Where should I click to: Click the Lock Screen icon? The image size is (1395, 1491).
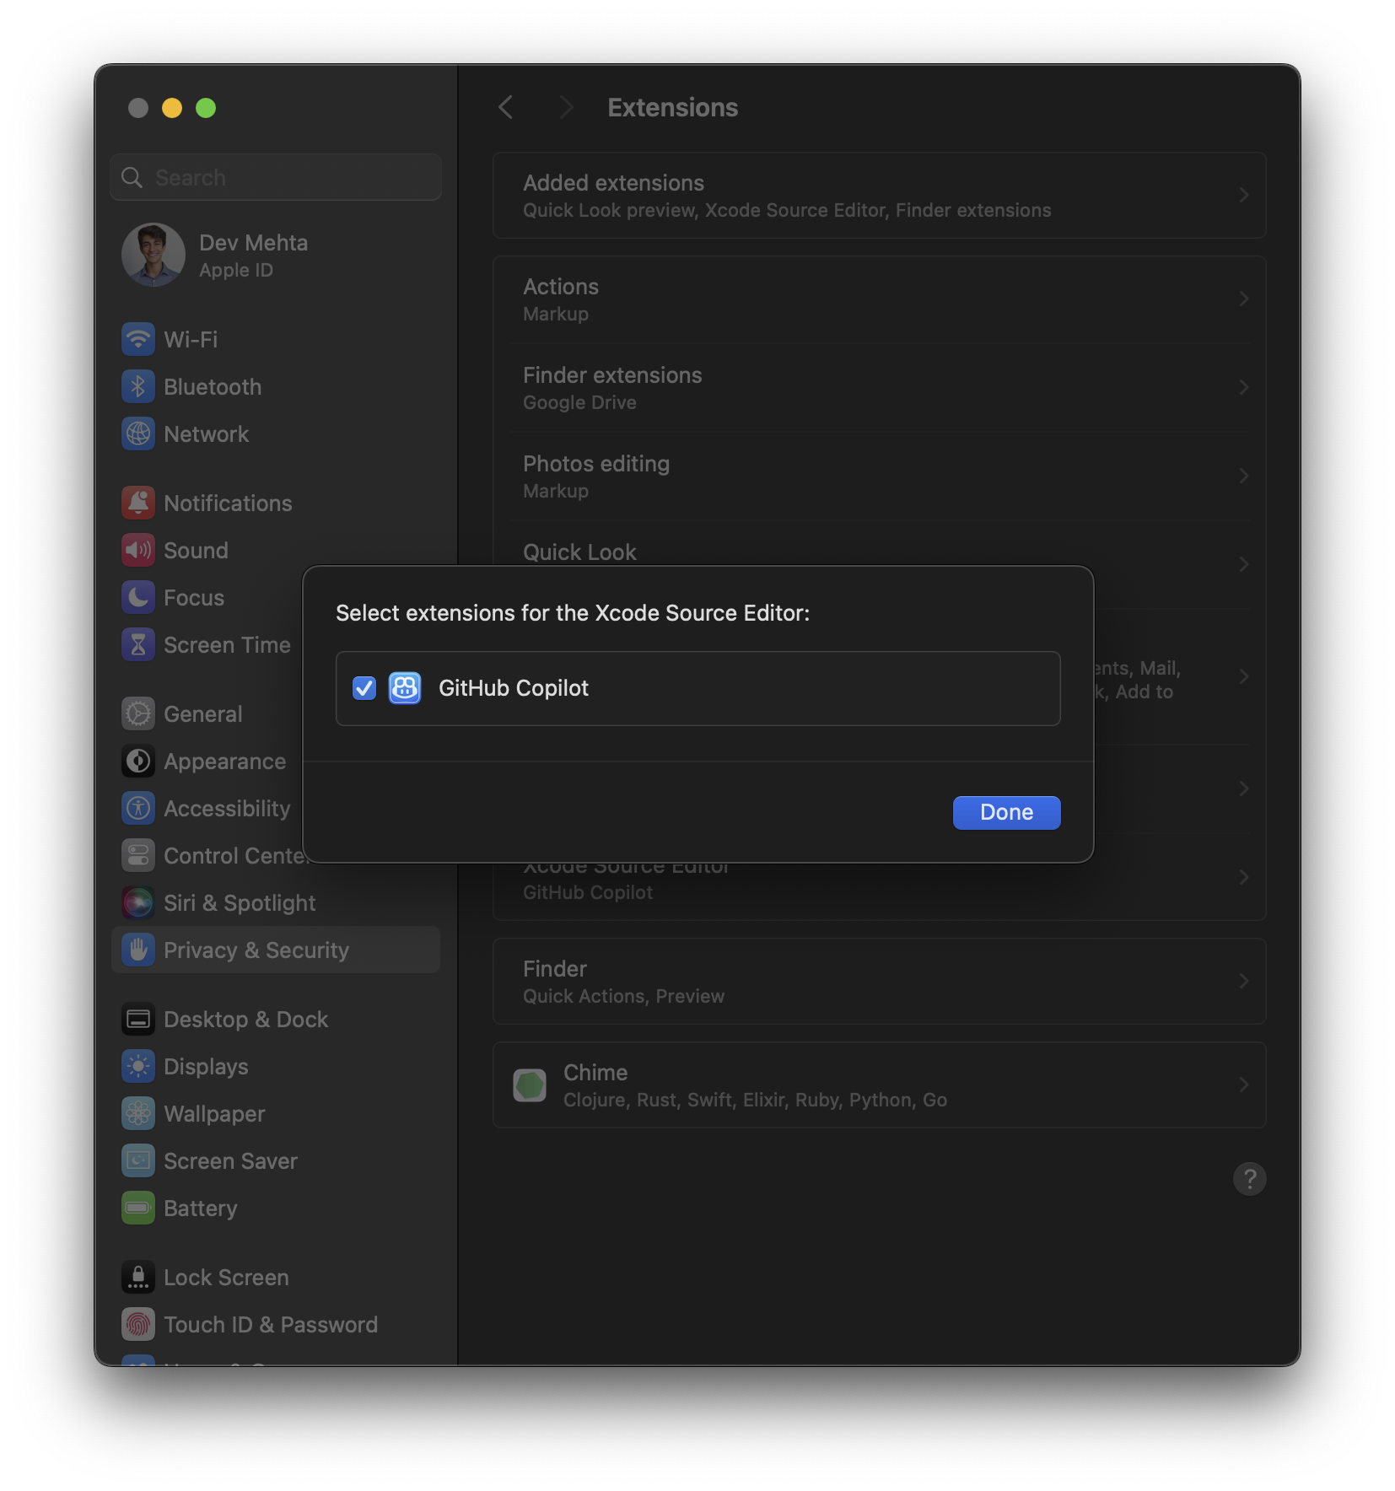[x=138, y=1277]
